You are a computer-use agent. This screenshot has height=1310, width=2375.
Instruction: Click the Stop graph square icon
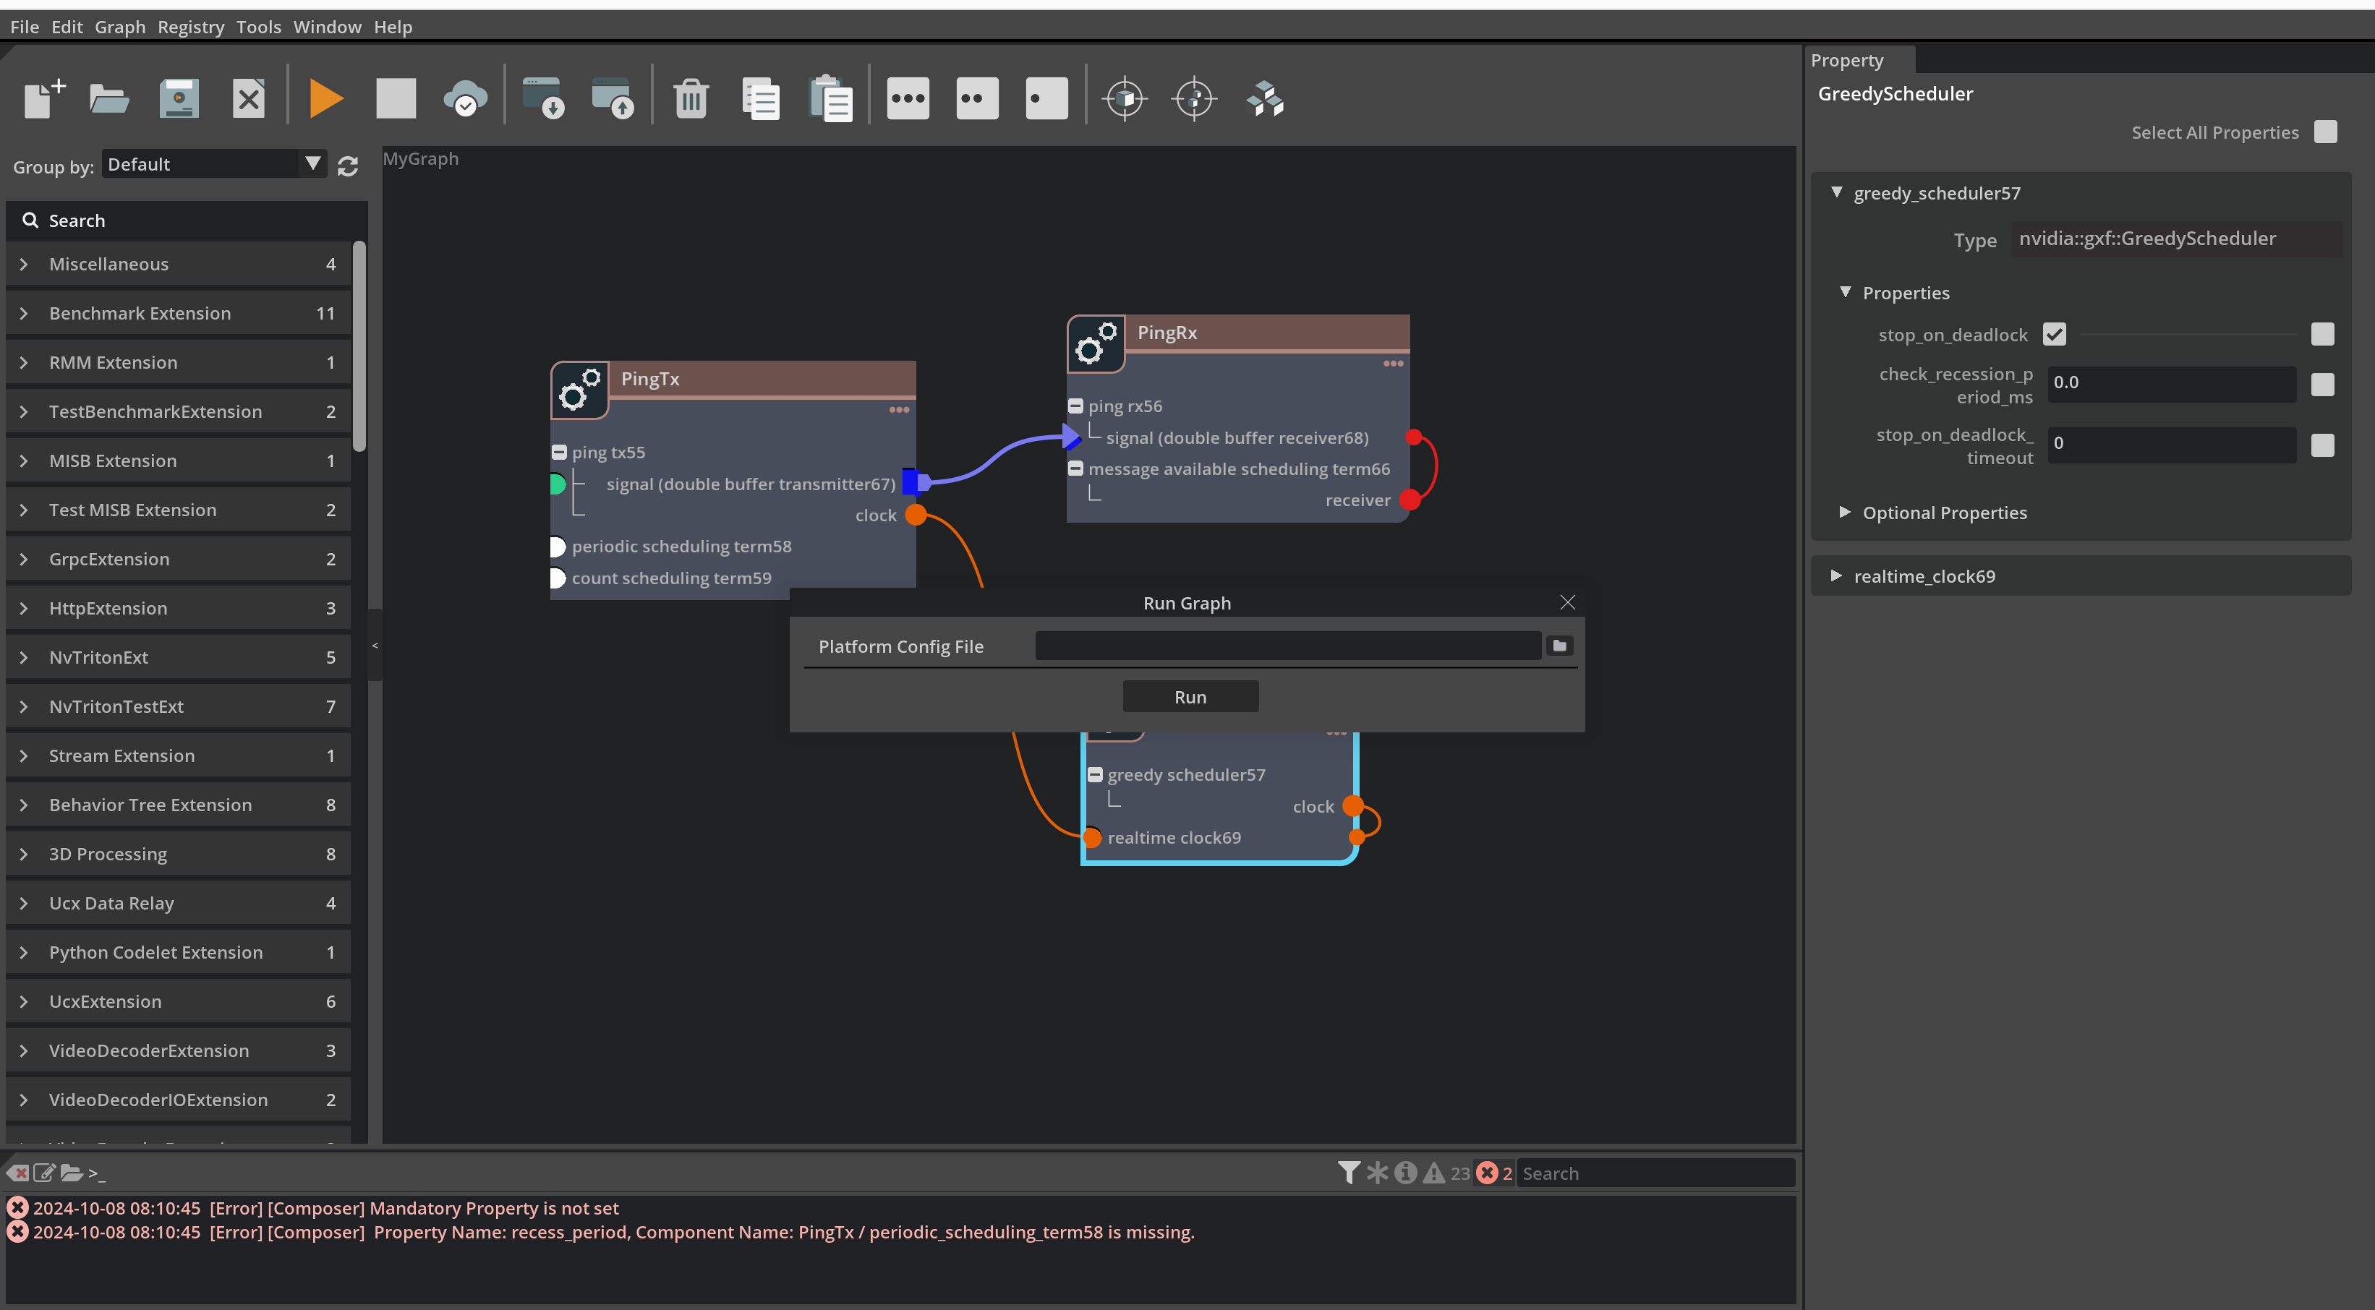point(396,98)
